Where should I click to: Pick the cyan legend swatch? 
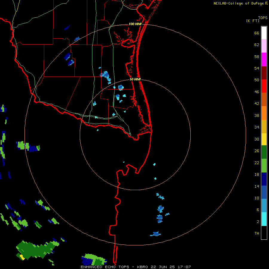[x=264, y=219]
